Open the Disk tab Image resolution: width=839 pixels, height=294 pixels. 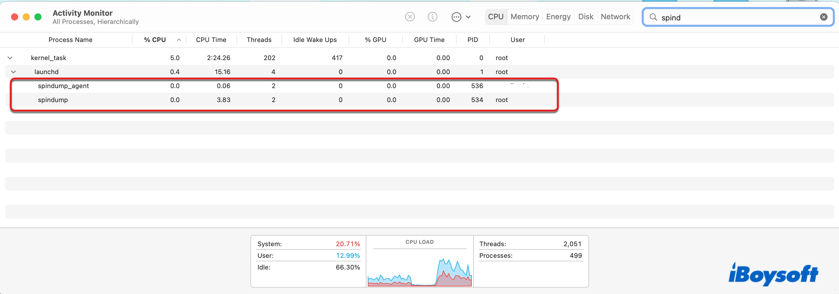coord(586,17)
